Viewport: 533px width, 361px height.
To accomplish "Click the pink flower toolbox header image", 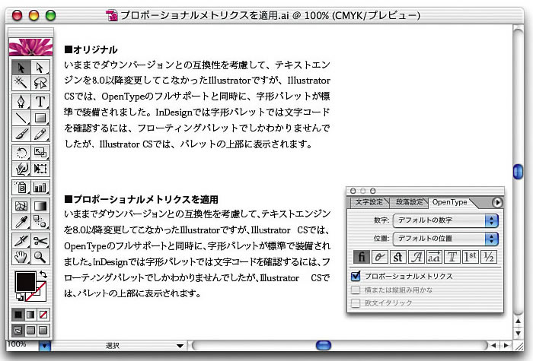I will point(30,47).
